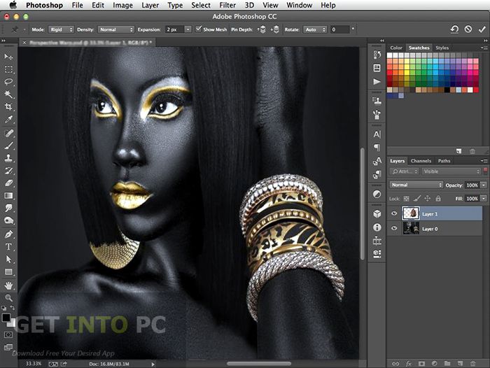Open the Styles panel tab
The width and height of the screenshot is (490, 368).
[442, 48]
